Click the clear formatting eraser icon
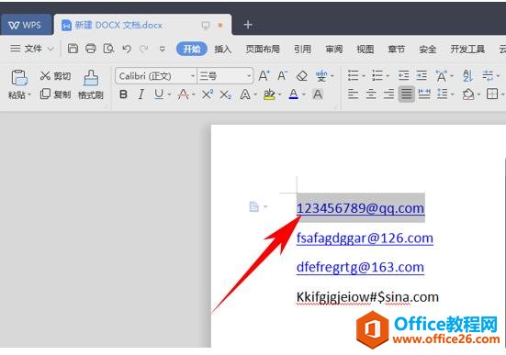The width and height of the screenshot is (506, 355). tap(302, 76)
